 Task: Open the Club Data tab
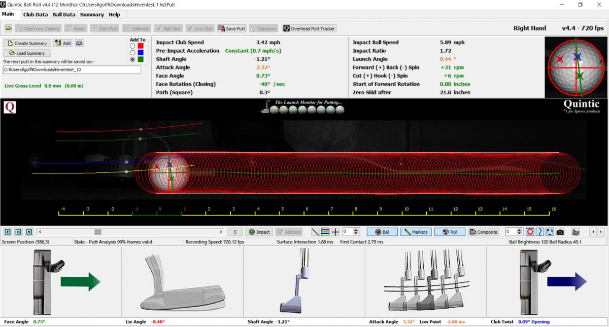(x=36, y=15)
